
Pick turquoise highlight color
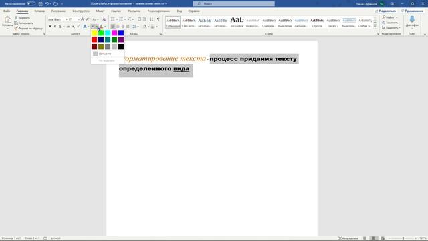pyautogui.click(x=108, y=33)
